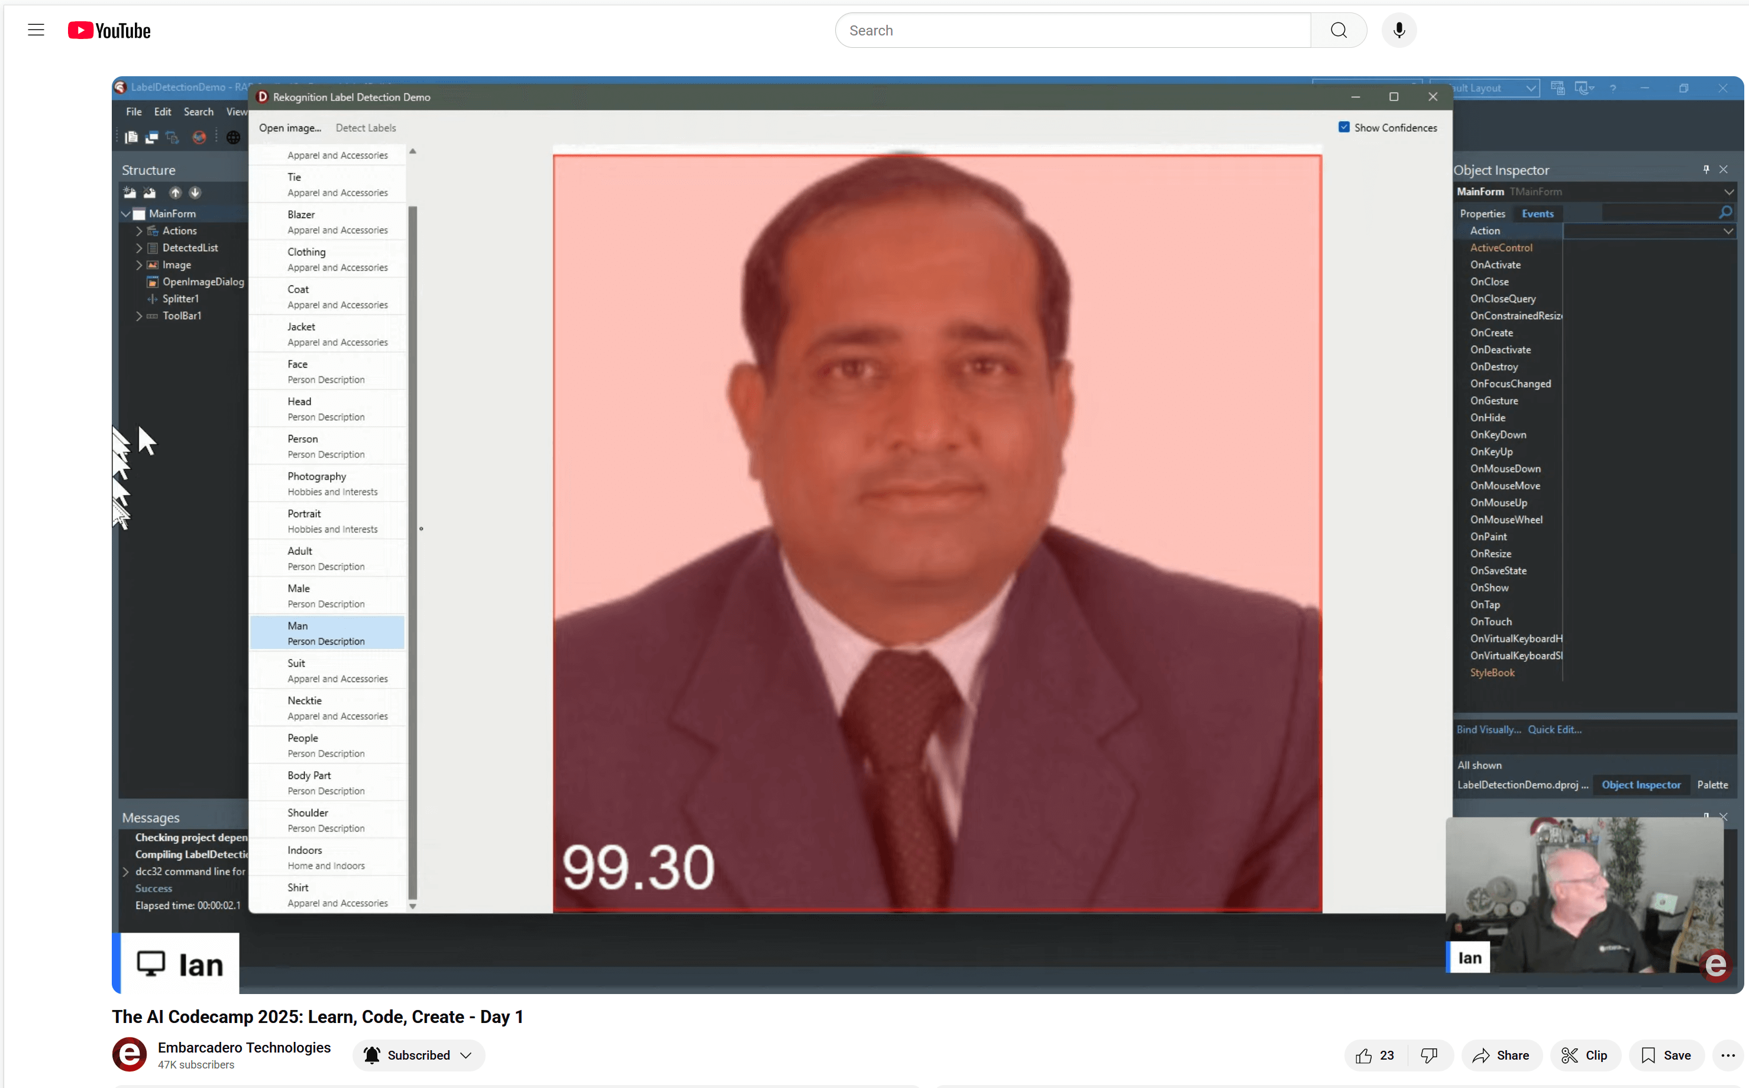Image resolution: width=1749 pixels, height=1088 pixels.
Task: Select the Portrait label in the list
Action: click(328, 521)
